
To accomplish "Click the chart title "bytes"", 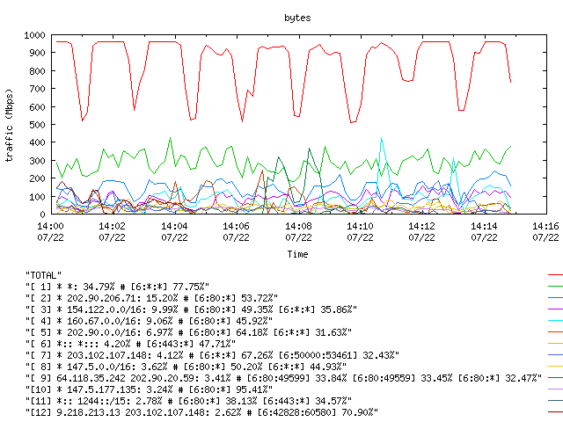I will tap(297, 18).
